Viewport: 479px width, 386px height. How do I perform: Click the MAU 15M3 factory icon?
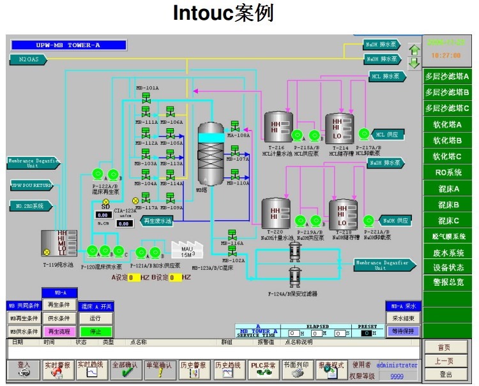coord(187,250)
